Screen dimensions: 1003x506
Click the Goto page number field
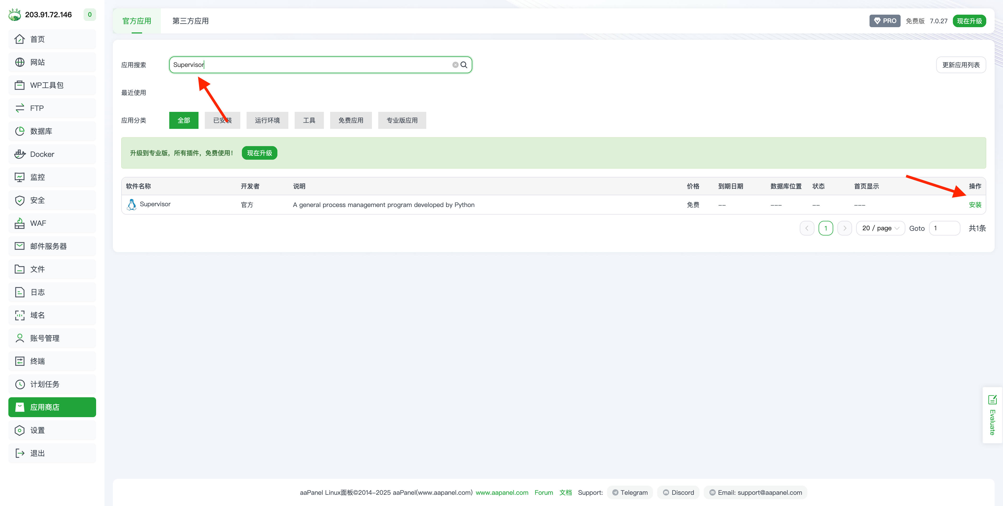click(944, 228)
